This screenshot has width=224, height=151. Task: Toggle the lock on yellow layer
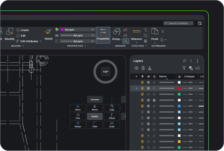pos(154,142)
